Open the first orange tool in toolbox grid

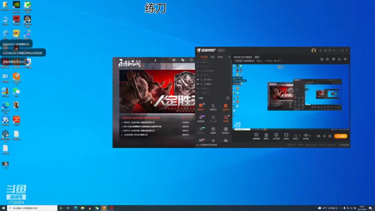click(201, 107)
